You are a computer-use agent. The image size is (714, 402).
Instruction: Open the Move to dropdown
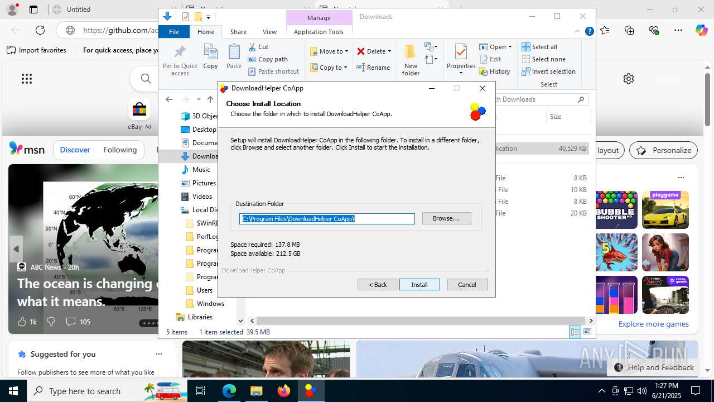click(329, 51)
